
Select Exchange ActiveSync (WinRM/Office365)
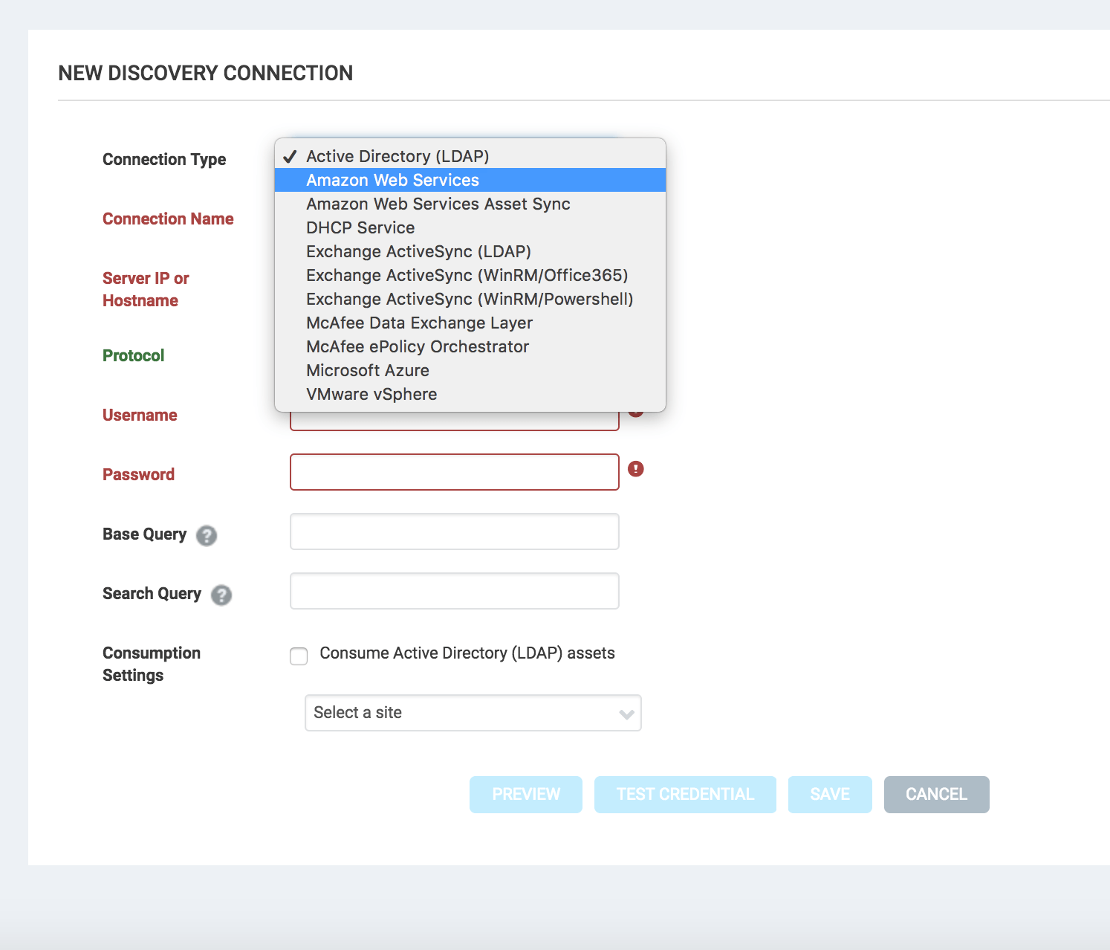[470, 275]
